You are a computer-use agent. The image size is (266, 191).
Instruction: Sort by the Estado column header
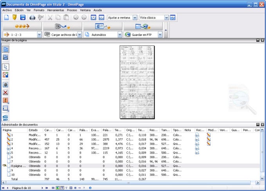click(35, 130)
